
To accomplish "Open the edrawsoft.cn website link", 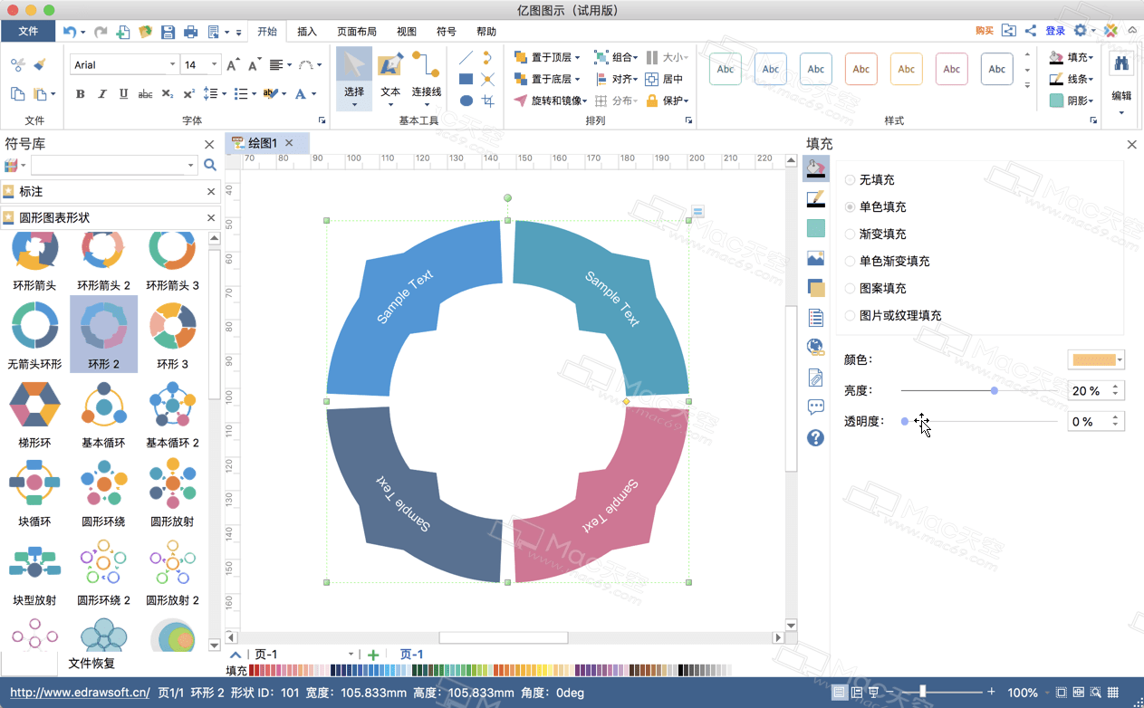I will coord(80,693).
